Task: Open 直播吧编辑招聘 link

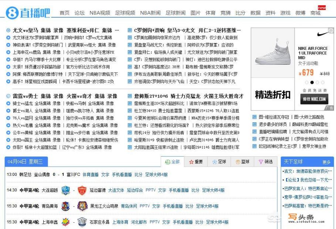Action: (273, 131)
